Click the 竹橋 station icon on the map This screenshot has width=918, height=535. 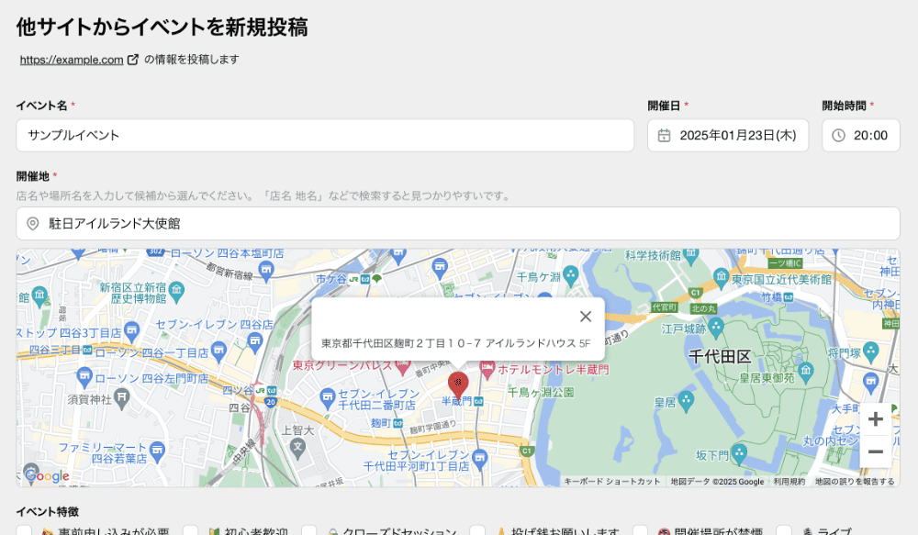click(787, 296)
